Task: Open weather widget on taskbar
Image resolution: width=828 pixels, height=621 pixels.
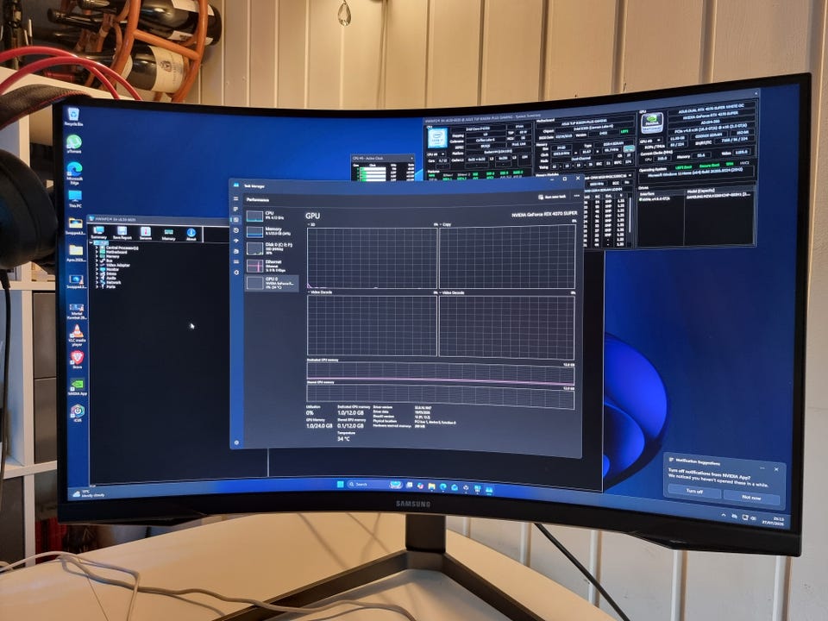Action: tap(90, 493)
